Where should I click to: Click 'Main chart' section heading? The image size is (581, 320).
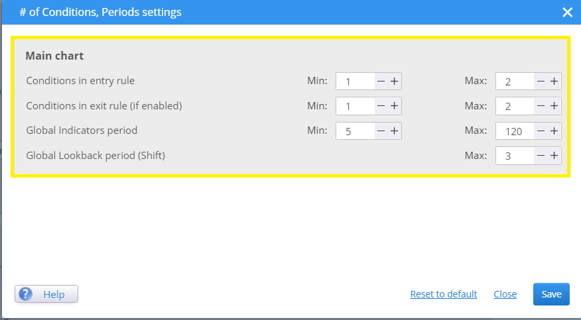click(54, 56)
